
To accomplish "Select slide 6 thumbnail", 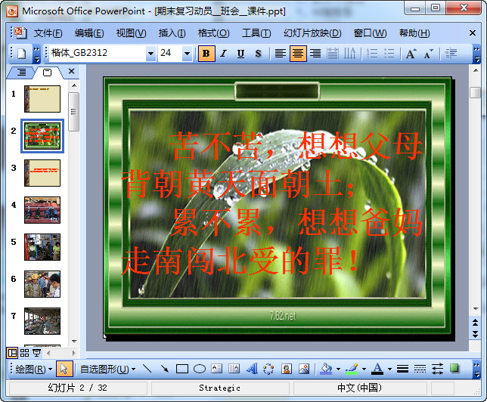I will tap(42, 284).
